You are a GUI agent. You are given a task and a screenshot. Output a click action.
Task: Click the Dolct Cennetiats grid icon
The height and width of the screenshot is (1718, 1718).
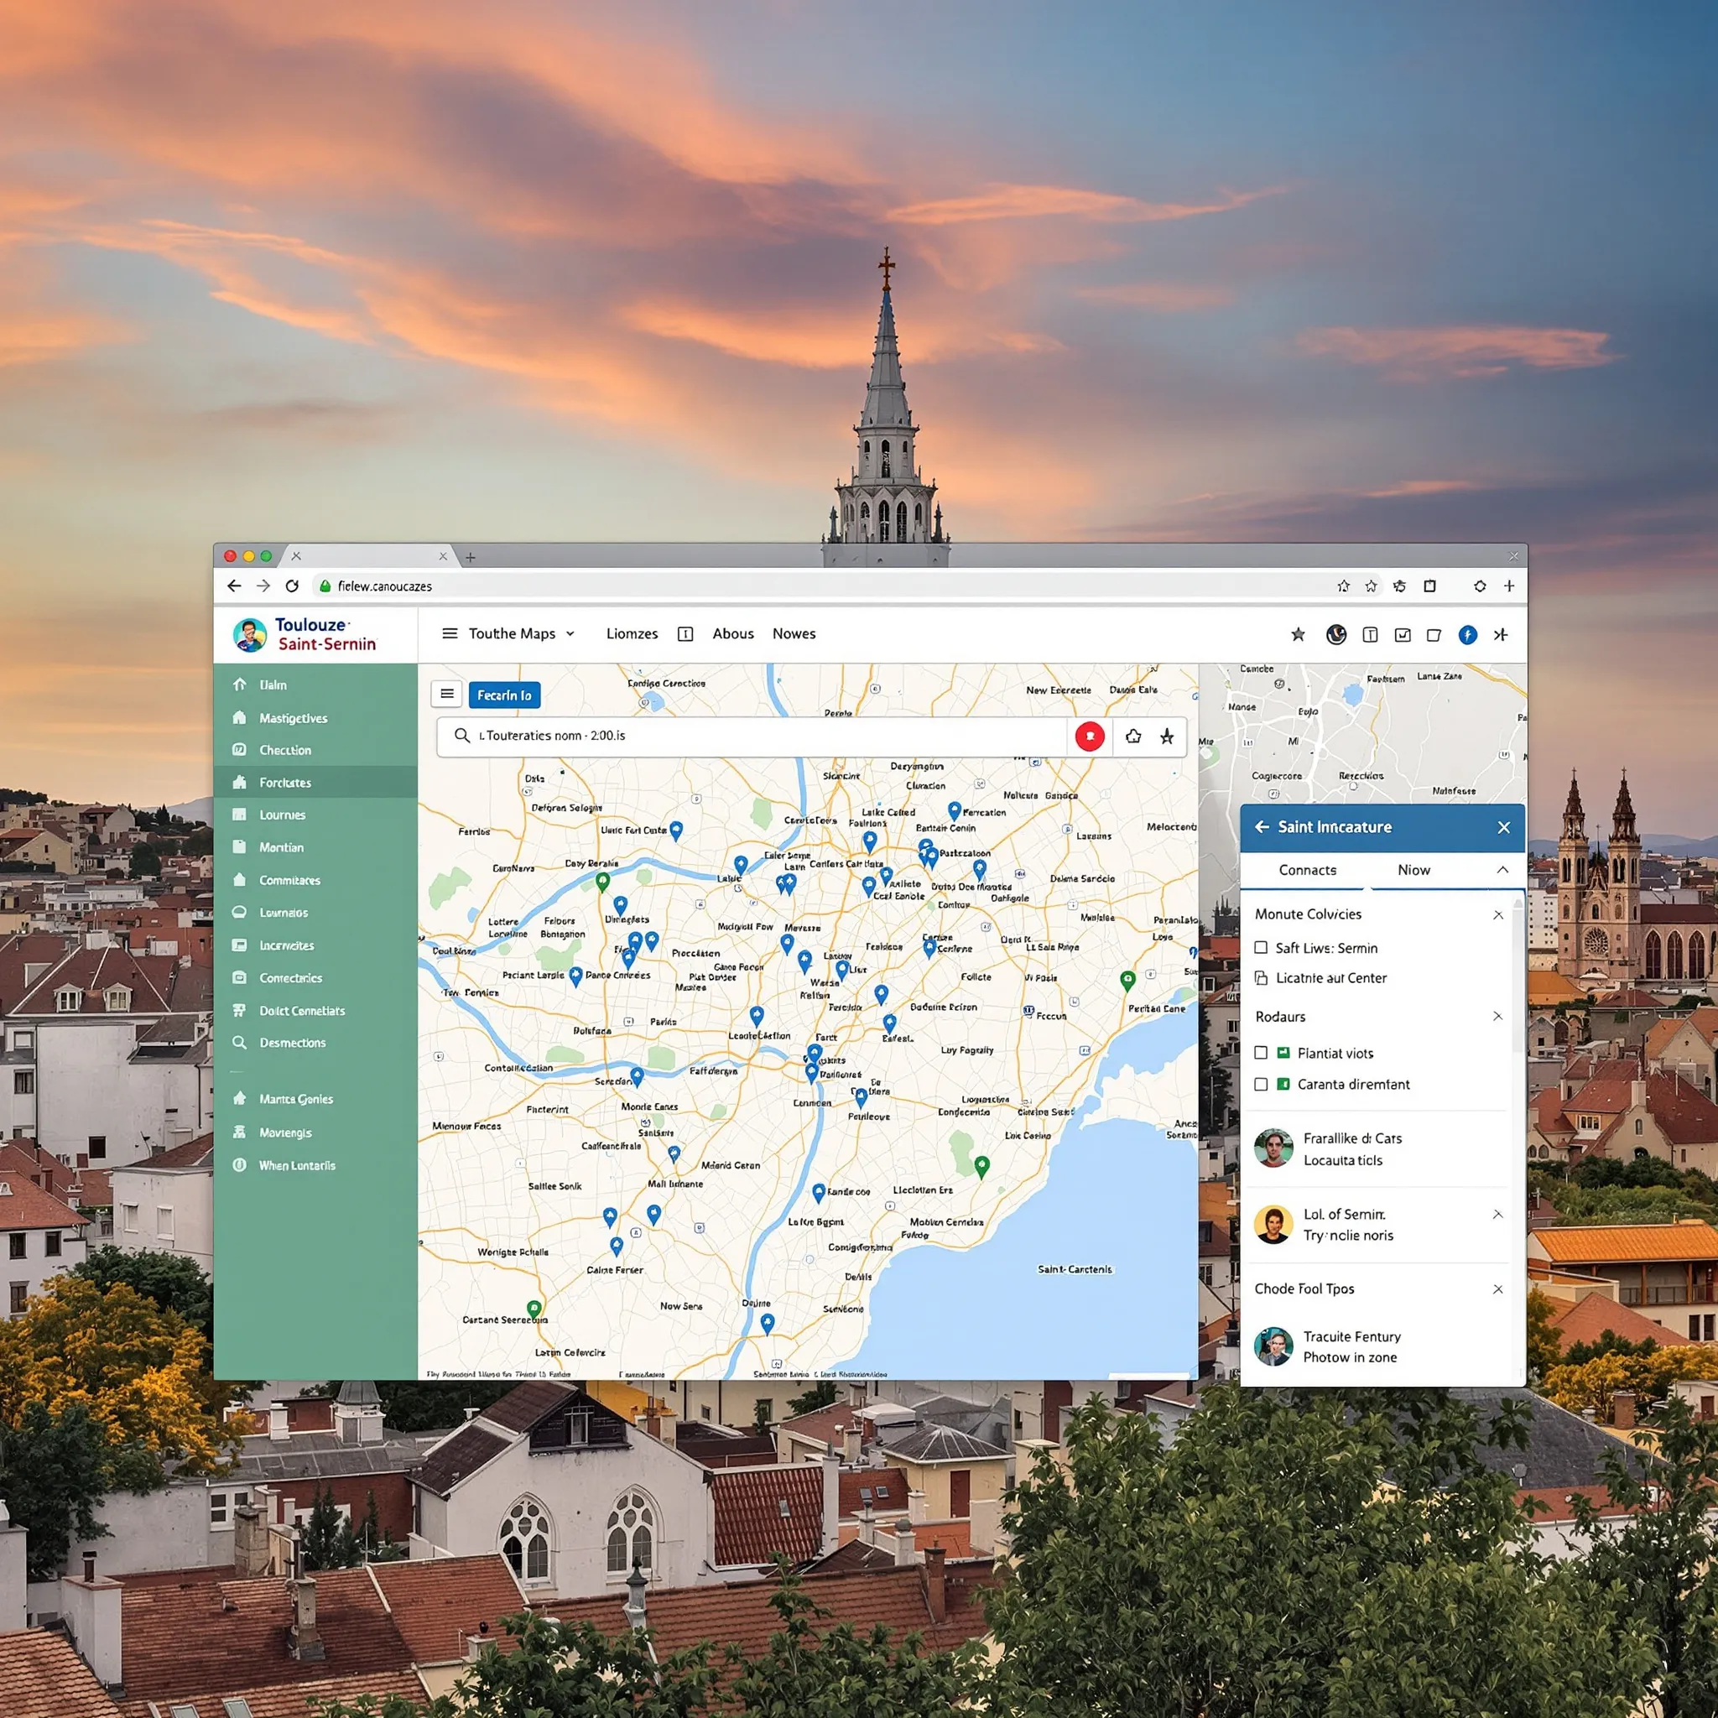click(240, 1010)
